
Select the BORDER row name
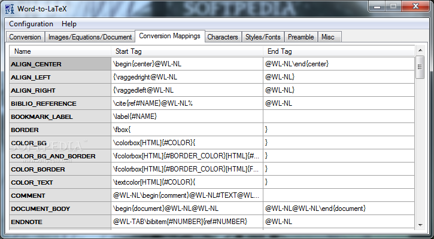[x=60, y=130]
